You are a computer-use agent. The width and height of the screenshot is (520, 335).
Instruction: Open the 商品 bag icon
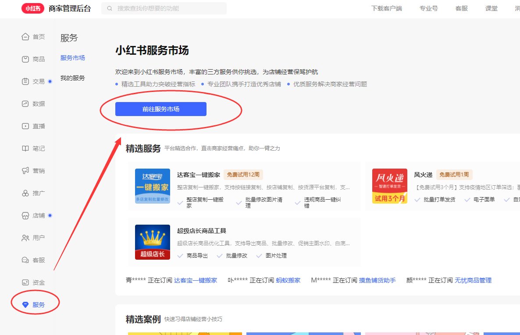click(25, 59)
